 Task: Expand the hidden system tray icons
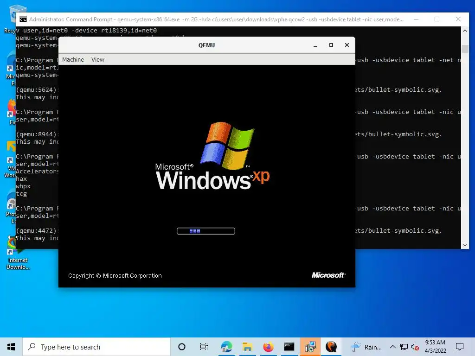click(x=392, y=347)
